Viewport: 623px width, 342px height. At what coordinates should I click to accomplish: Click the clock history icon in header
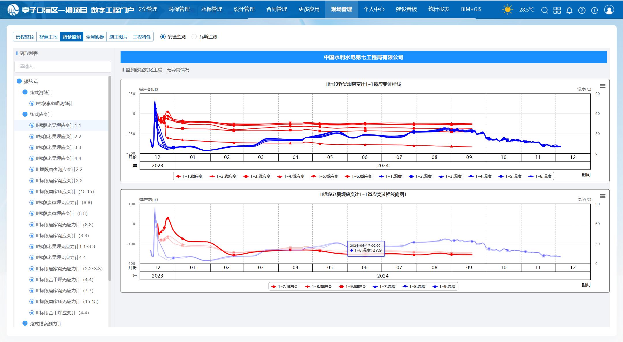594,10
